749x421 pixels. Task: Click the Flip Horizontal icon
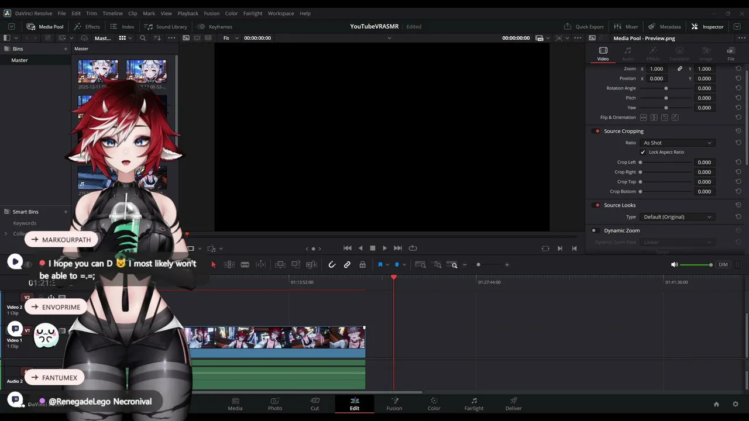644,118
